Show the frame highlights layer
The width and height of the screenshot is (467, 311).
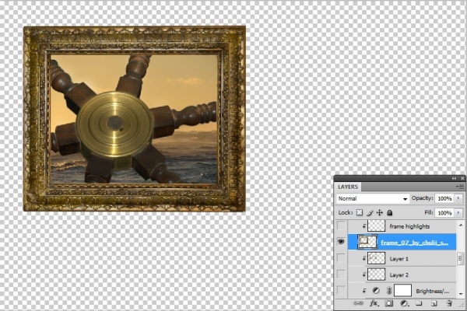(x=341, y=226)
